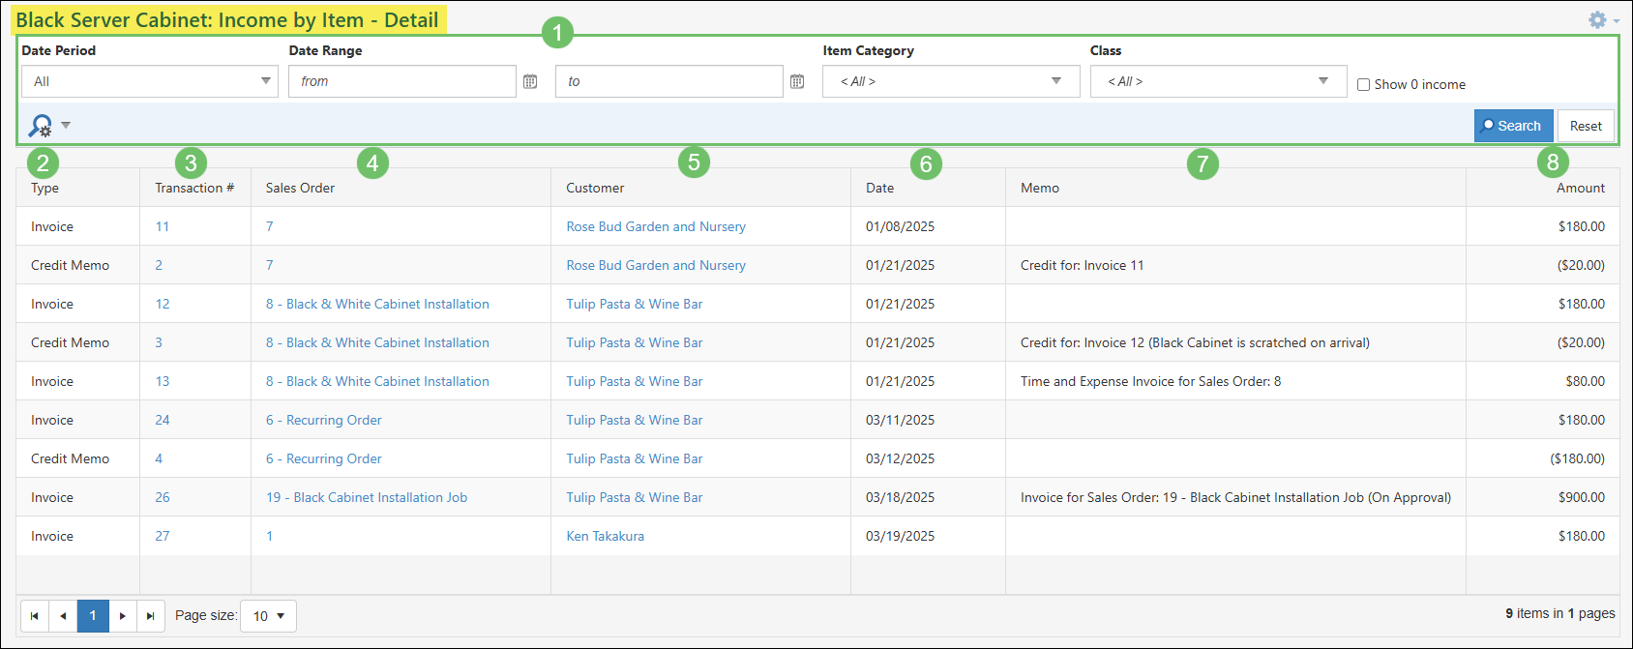Open transaction 13 link
The image size is (1633, 649).
pyautogui.click(x=163, y=381)
